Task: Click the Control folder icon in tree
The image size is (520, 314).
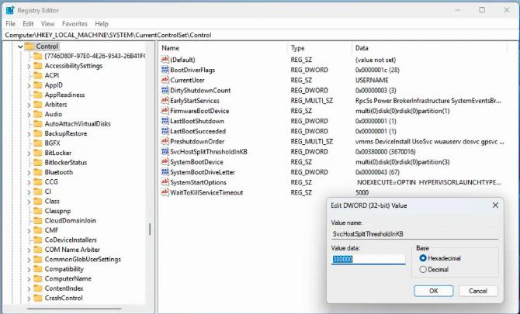Action: 29,47
